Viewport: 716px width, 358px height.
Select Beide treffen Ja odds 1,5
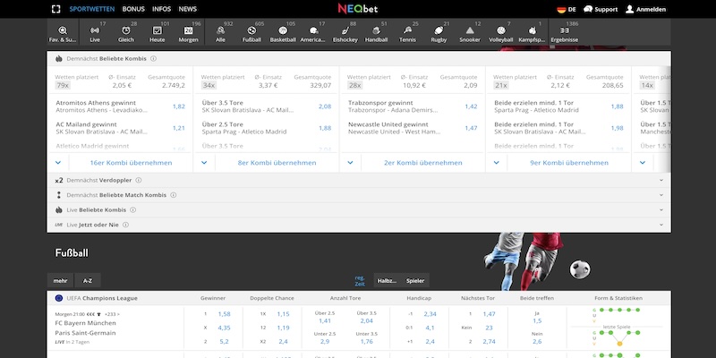pyautogui.click(x=537, y=321)
